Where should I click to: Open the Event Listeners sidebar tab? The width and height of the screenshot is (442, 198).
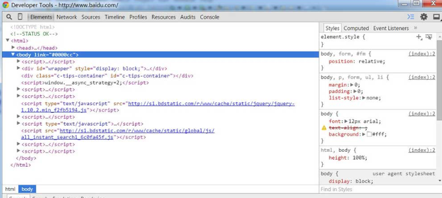(391, 28)
